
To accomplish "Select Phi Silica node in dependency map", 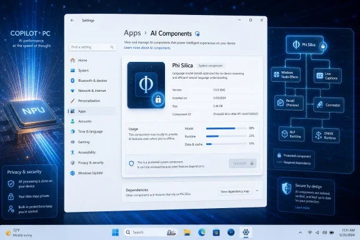I will tap(304, 45).
